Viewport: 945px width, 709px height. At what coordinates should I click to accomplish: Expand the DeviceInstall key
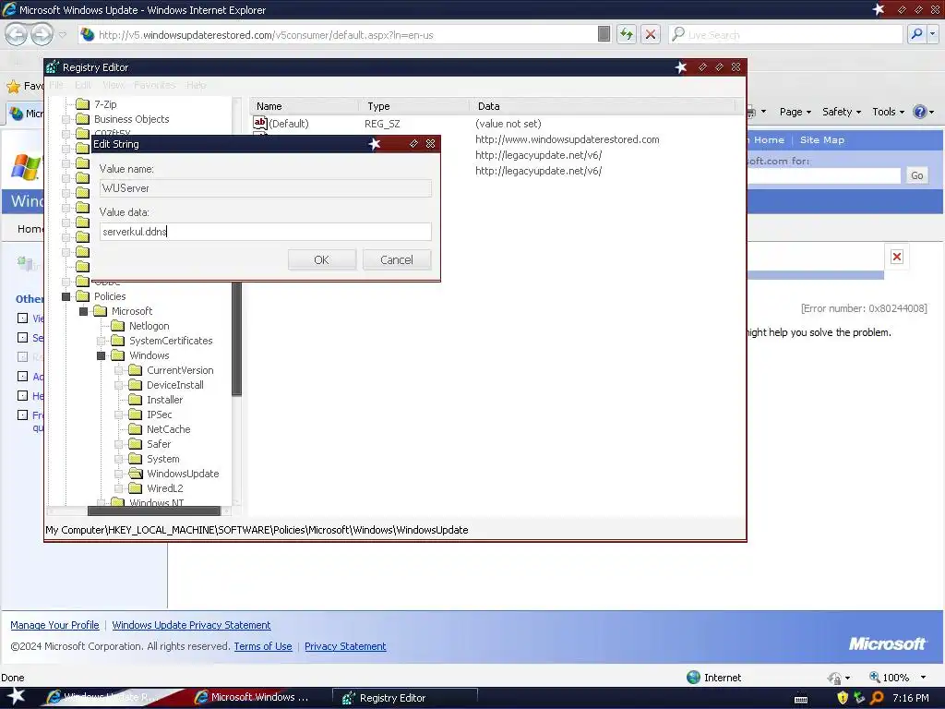point(119,385)
